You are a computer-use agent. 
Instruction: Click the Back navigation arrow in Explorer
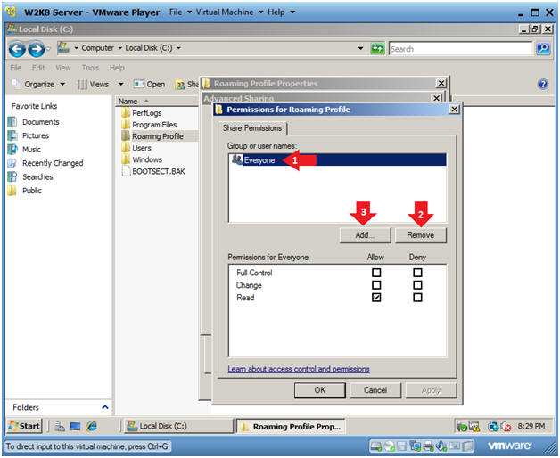click(17, 49)
